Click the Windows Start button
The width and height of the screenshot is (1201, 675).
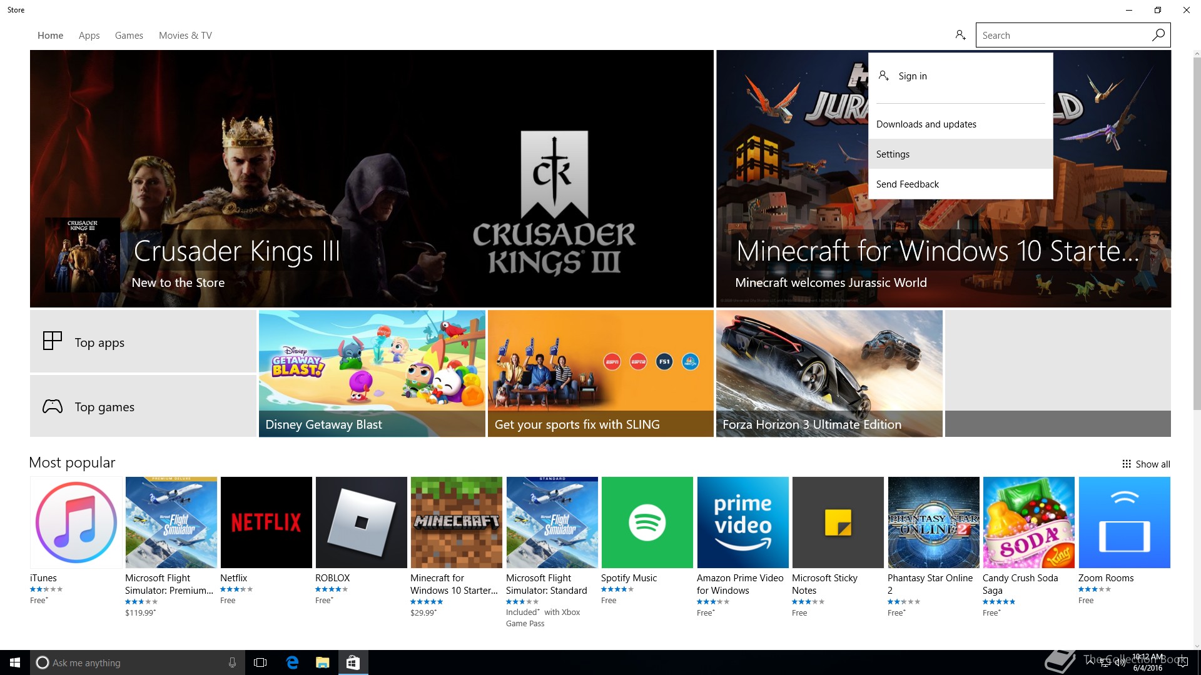pos(15,662)
